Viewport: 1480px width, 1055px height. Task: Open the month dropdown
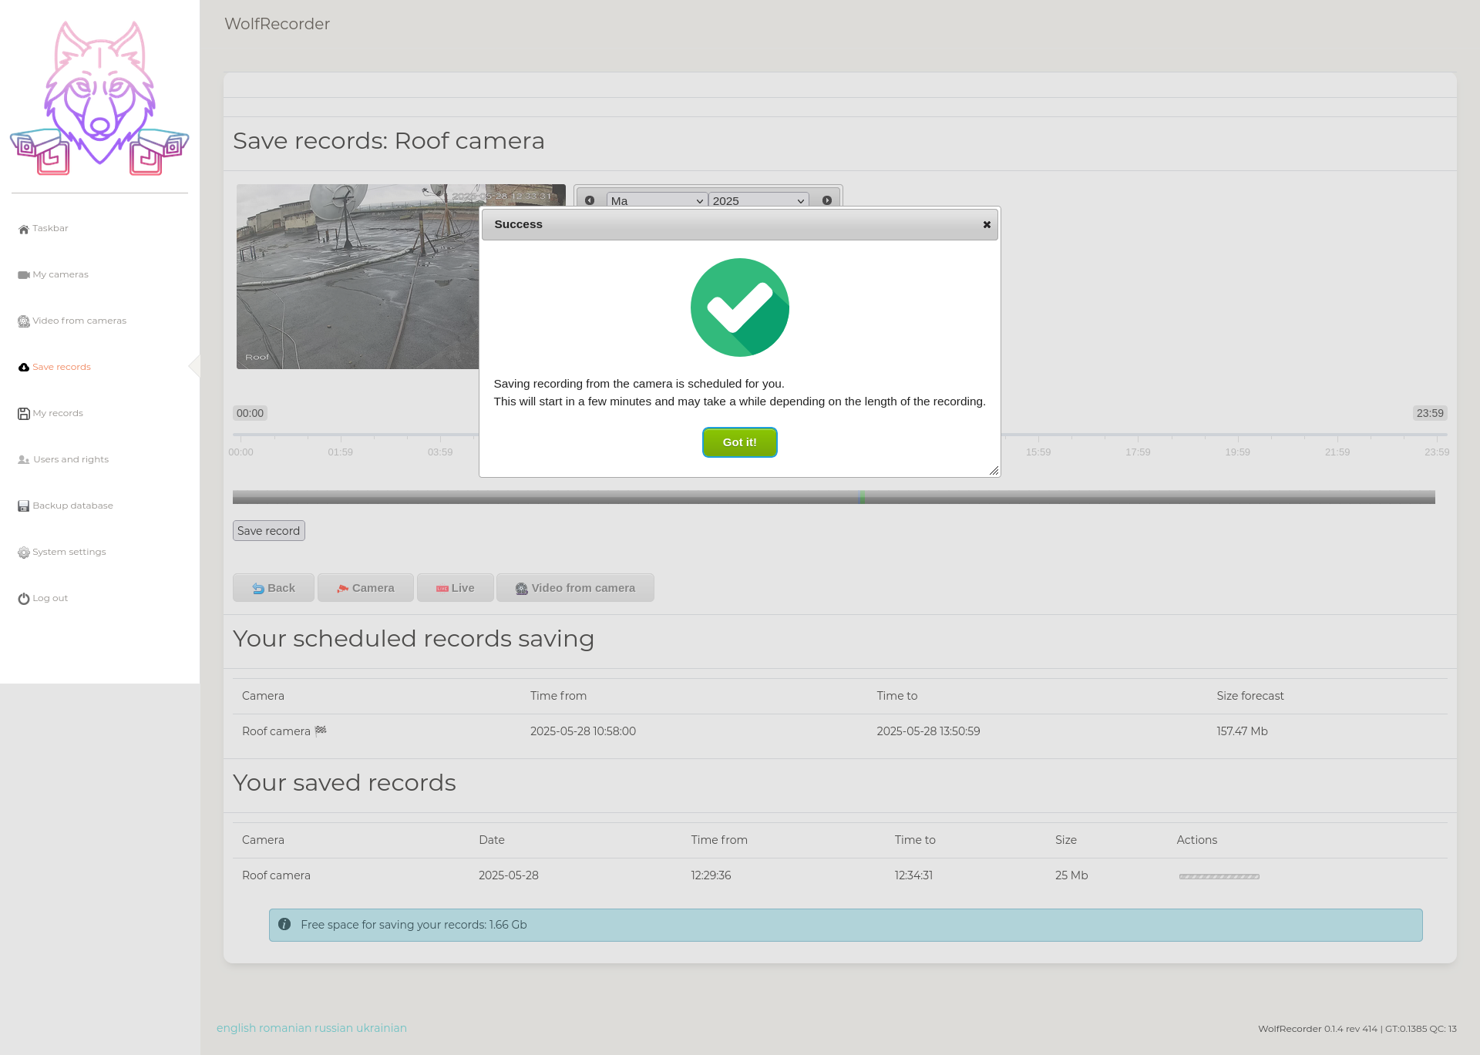(x=657, y=200)
